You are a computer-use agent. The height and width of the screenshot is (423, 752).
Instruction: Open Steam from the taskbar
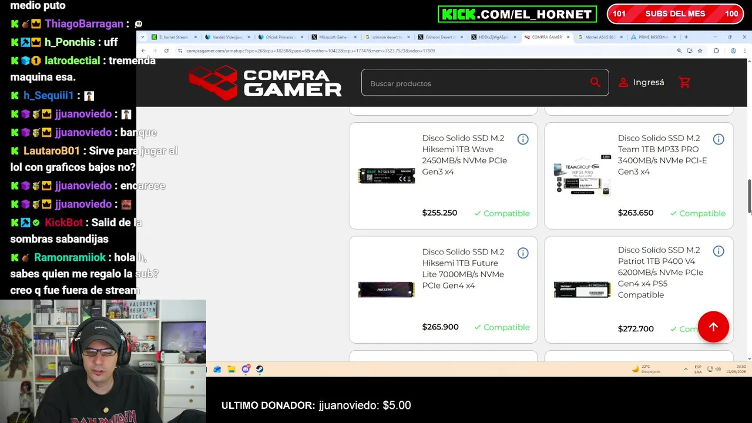click(x=260, y=370)
